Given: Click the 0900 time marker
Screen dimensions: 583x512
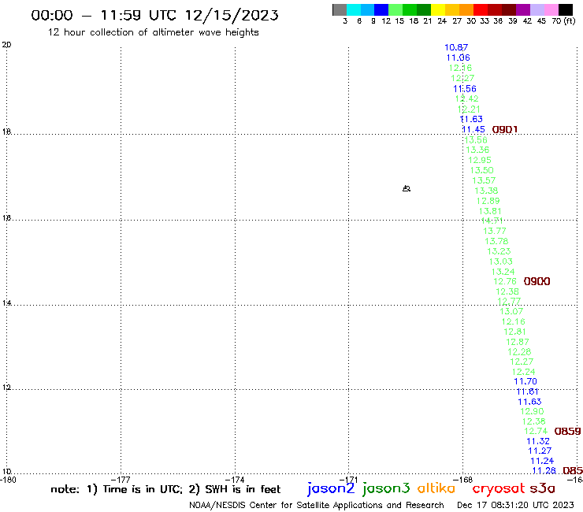Looking at the screenshot, I should [537, 281].
